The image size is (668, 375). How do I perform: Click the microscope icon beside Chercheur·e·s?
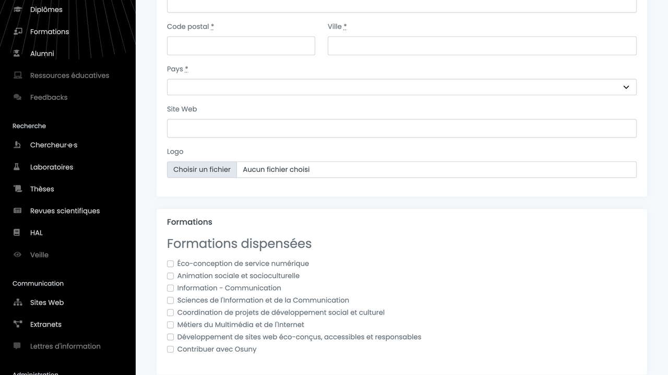point(18,145)
